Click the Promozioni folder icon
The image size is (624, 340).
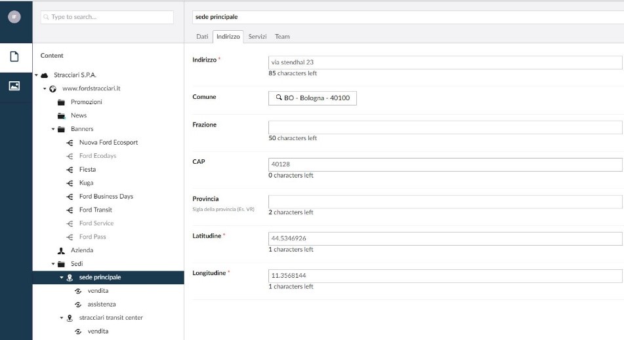tap(61, 102)
